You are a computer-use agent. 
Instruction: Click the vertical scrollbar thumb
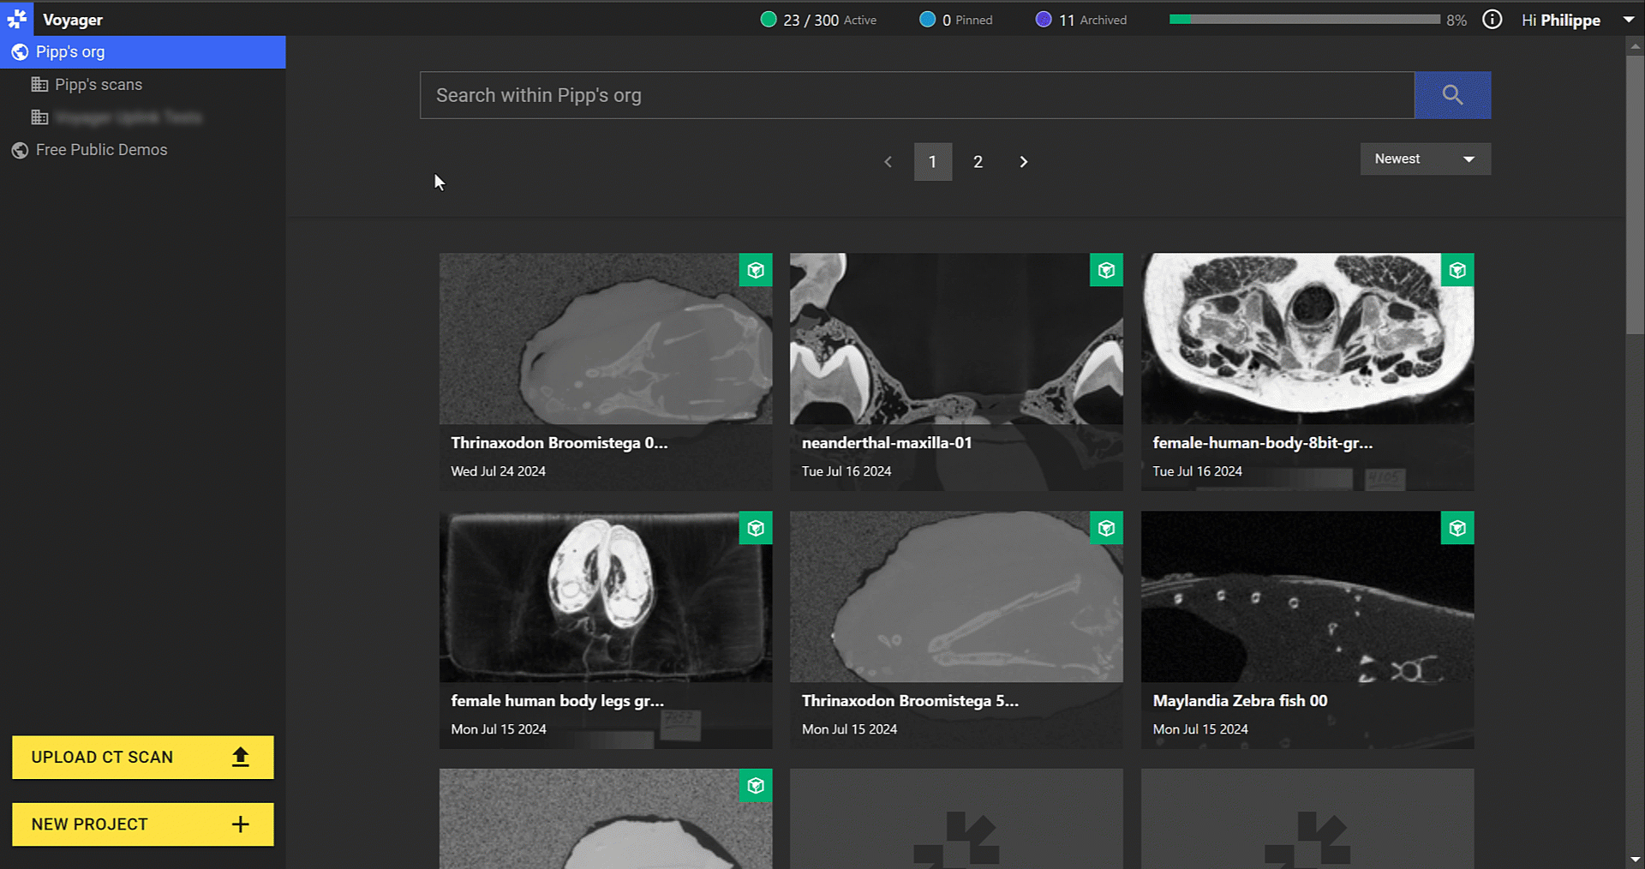click(1635, 195)
